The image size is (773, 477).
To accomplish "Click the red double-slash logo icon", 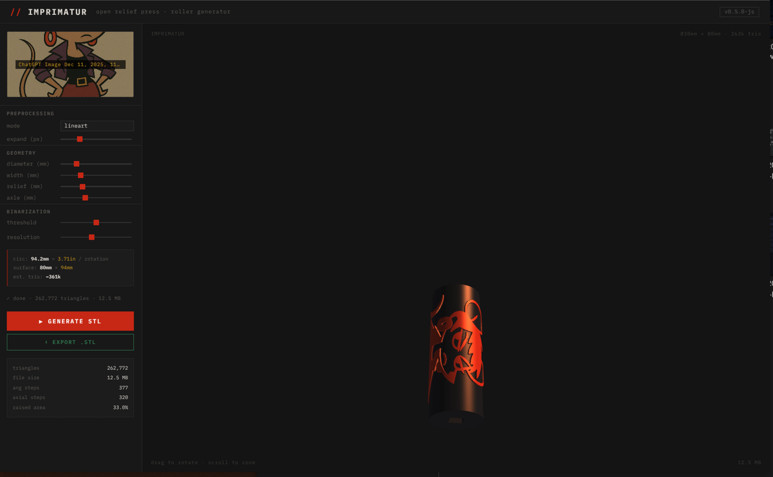I will [15, 12].
